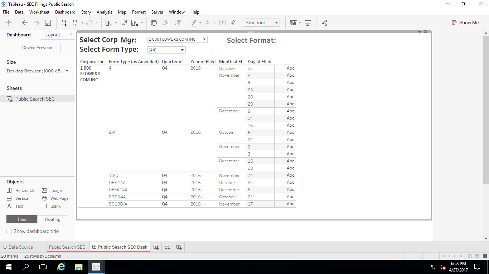The height and width of the screenshot is (274, 489).
Task: Click the Duplicate sheet toolbar icon
Action: point(124,23)
